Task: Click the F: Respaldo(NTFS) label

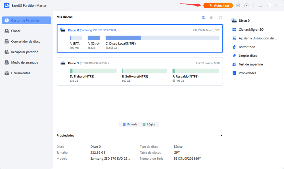Action: coord(185,77)
